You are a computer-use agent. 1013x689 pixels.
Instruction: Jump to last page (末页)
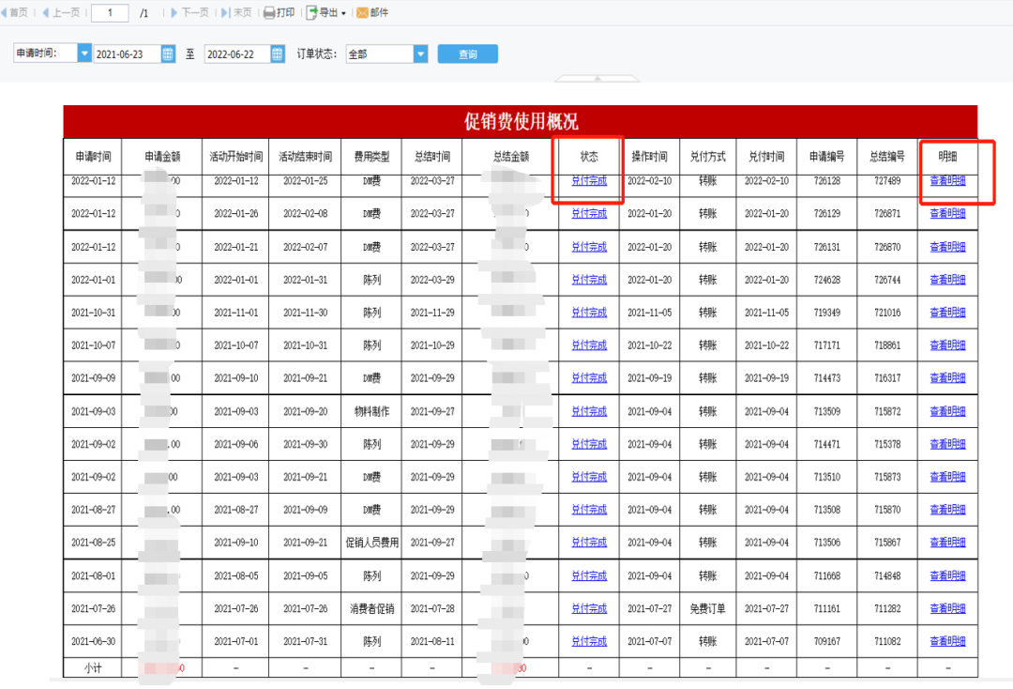click(x=236, y=12)
